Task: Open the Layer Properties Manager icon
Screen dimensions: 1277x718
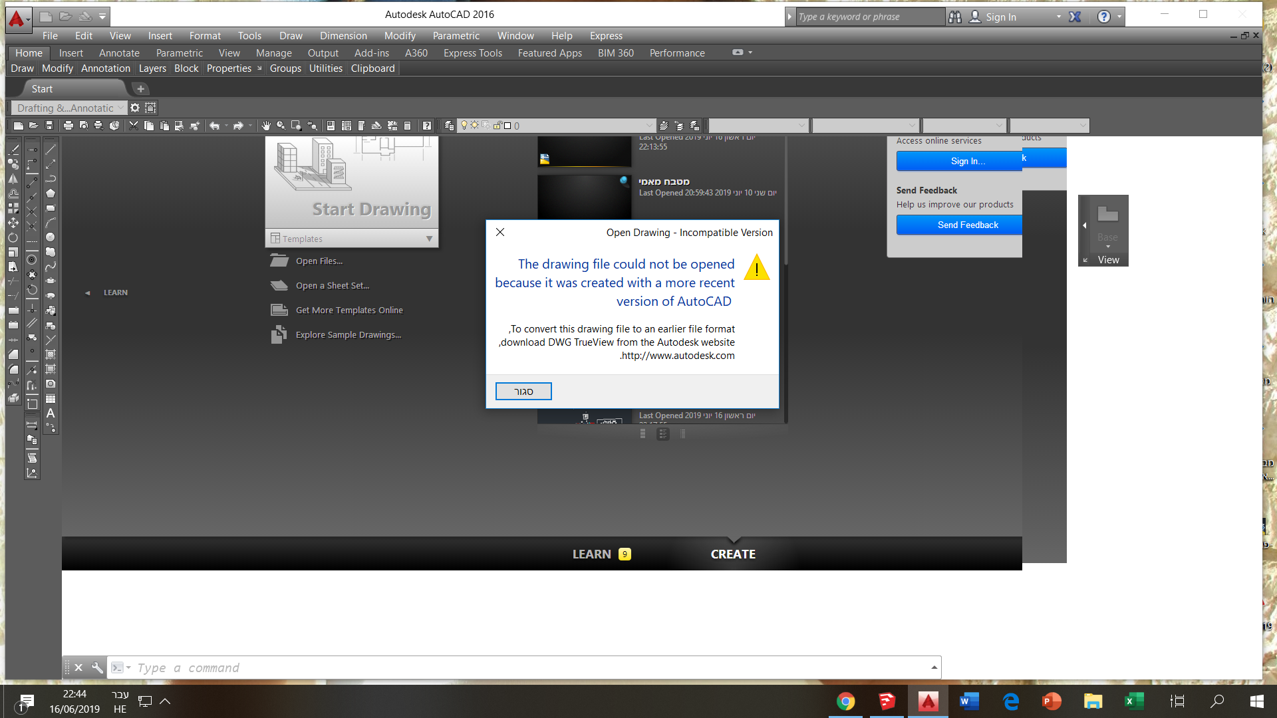Action: point(449,126)
